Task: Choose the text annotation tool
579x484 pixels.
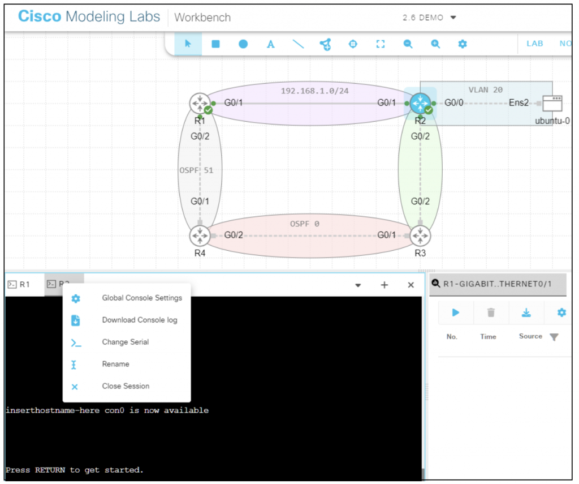Action: point(270,44)
